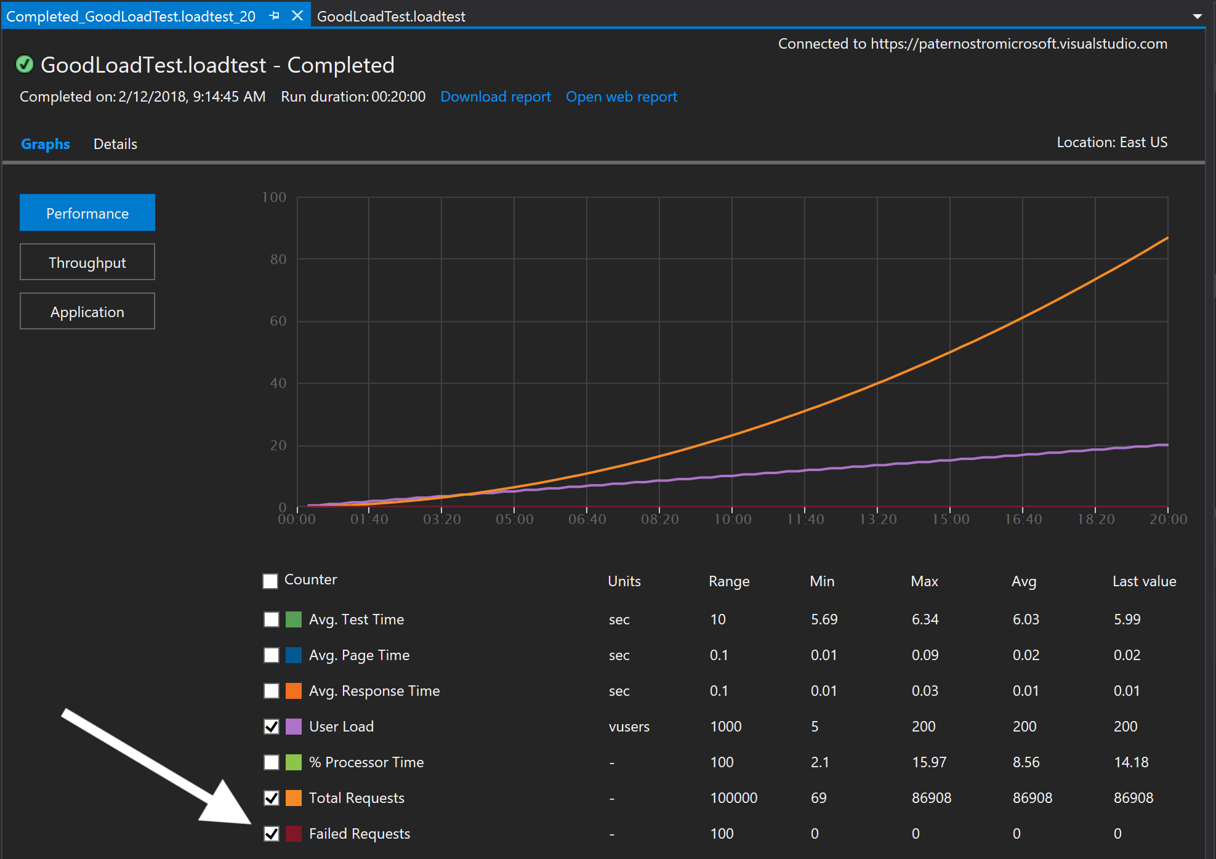The height and width of the screenshot is (859, 1216).
Task: Enable the Avg. Test Time counter
Action: [272, 619]
